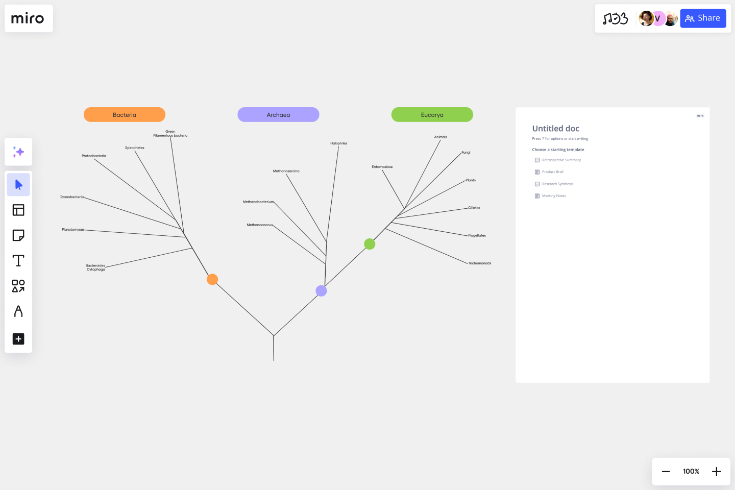Open the shapes and connectors tool
The height and width of the screenshot is (490, 735).
tap(18, 287)
